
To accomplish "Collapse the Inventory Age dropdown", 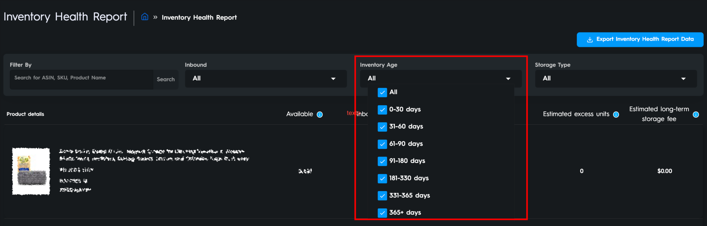I will pos(440,79).
